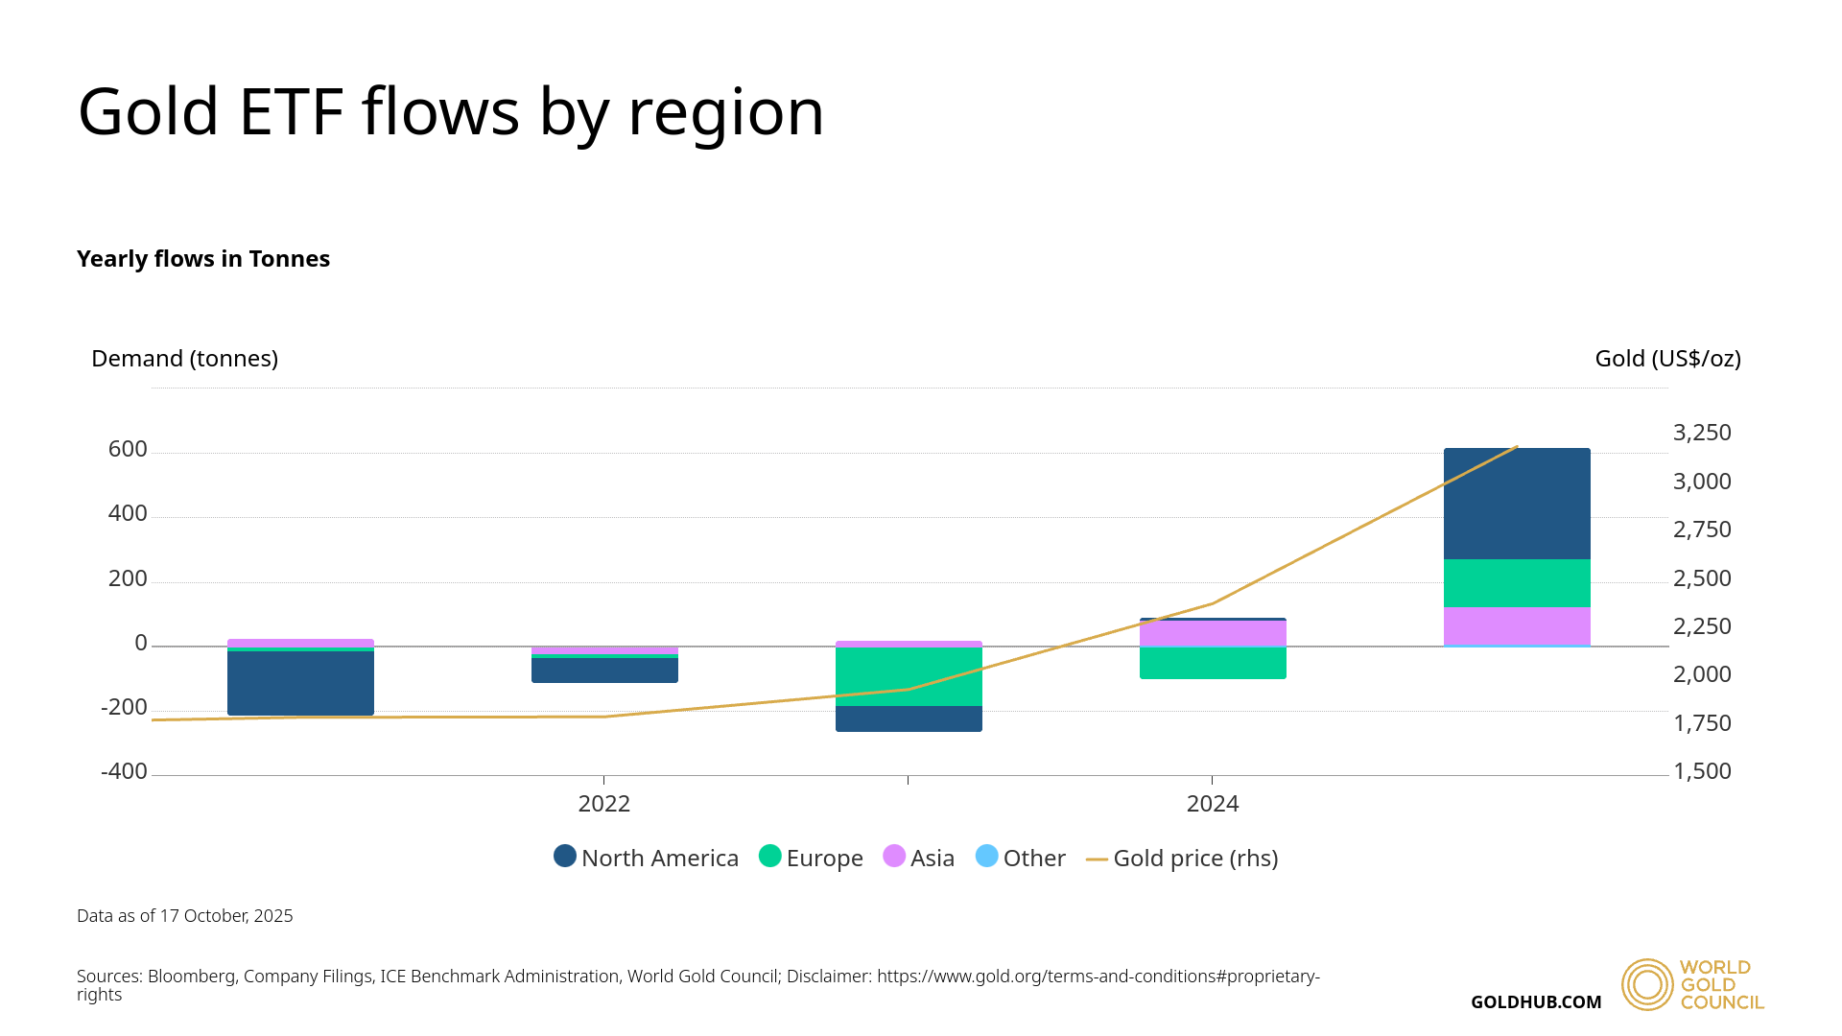Open the GOLDHUB.COM link

point(1537,1001)
